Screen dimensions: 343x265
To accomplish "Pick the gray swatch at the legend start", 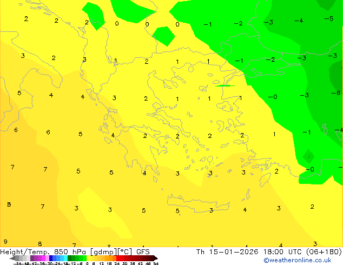I will pyautogui.click(x=17, y=259).
